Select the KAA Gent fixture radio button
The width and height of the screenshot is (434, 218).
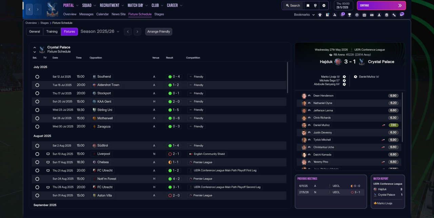[x=37, y=102]
